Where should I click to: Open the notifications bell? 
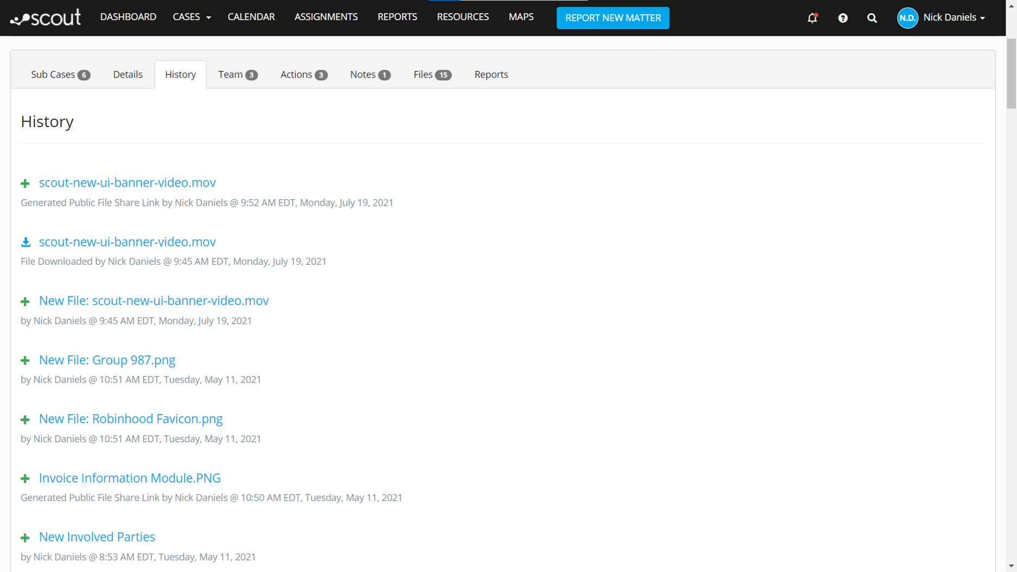812,18
